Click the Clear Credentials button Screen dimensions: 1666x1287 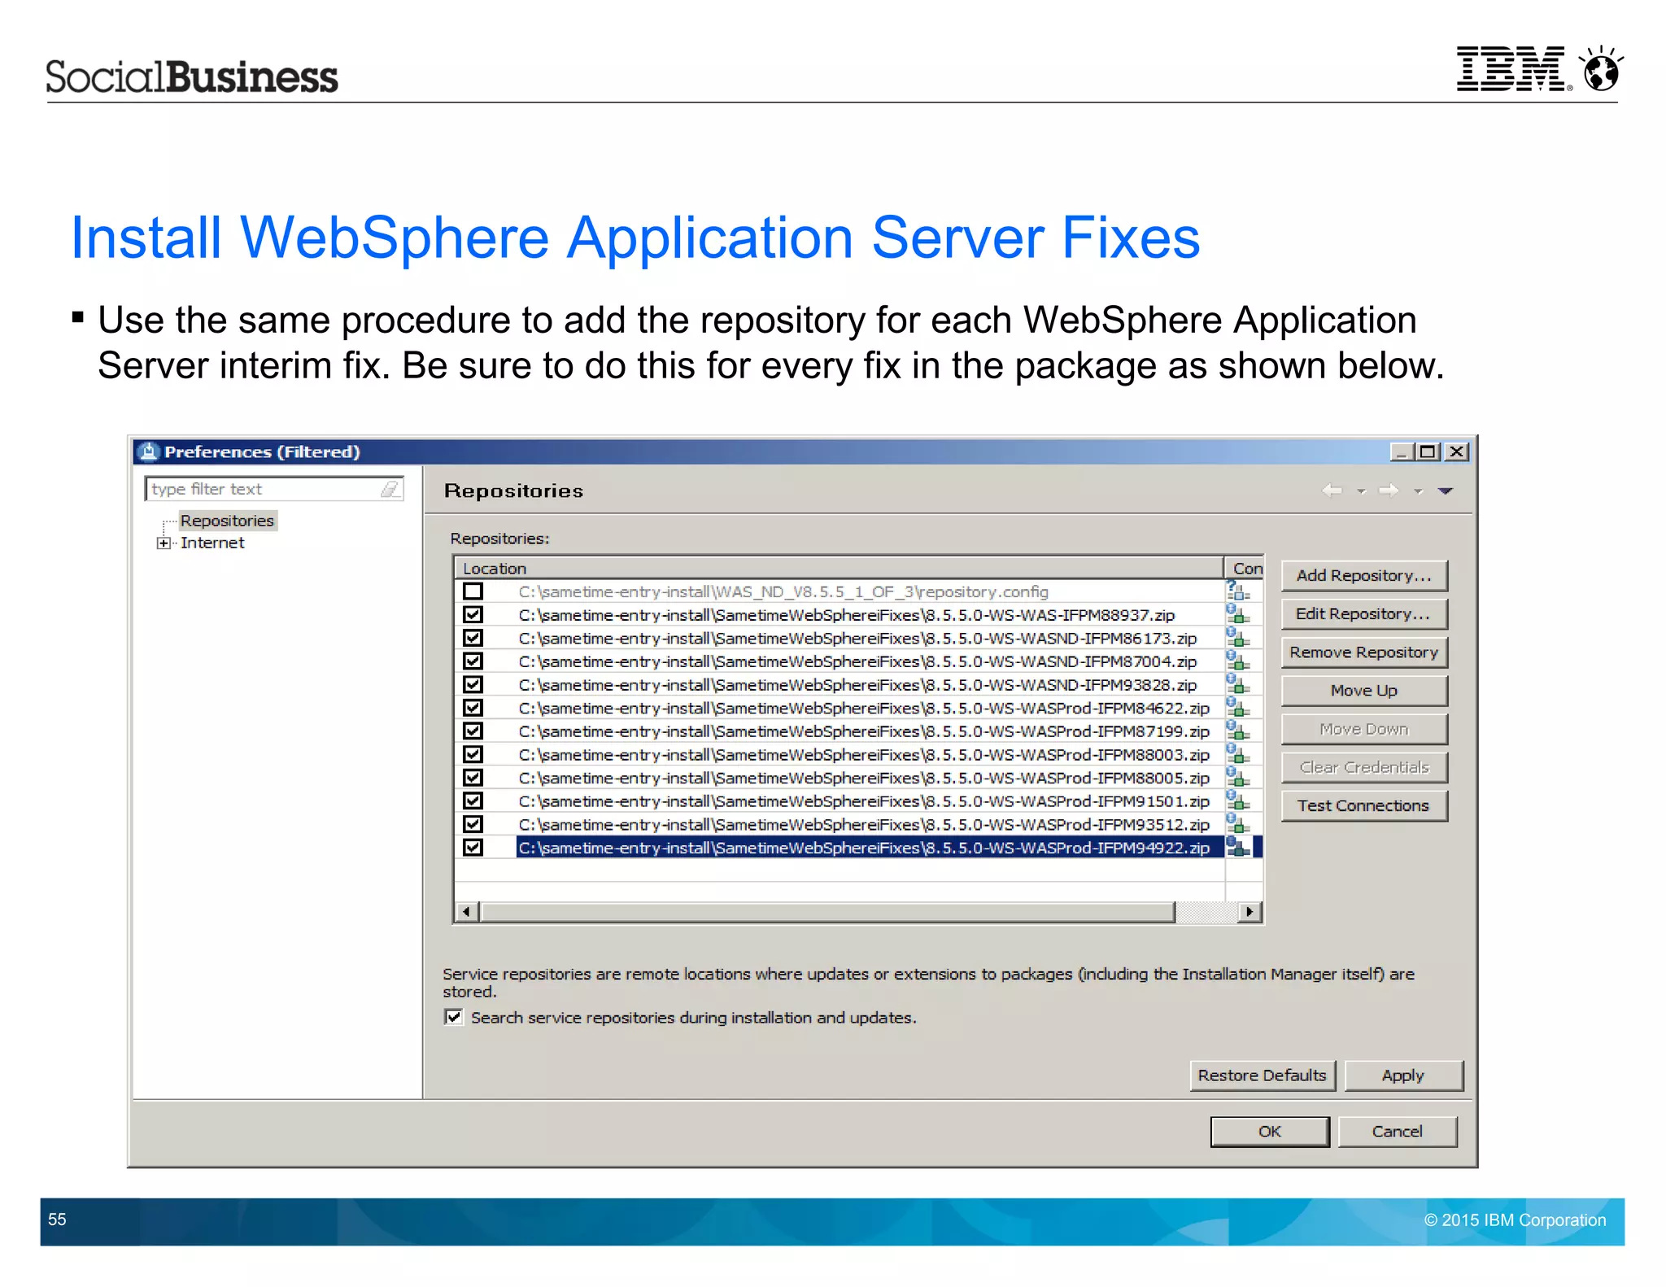(1364, 767)
